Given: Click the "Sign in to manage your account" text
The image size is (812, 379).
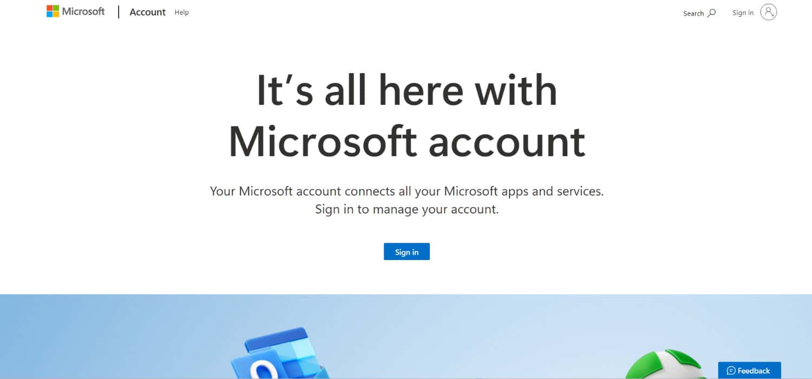Looking at the screenshot, I should (407, 209).
